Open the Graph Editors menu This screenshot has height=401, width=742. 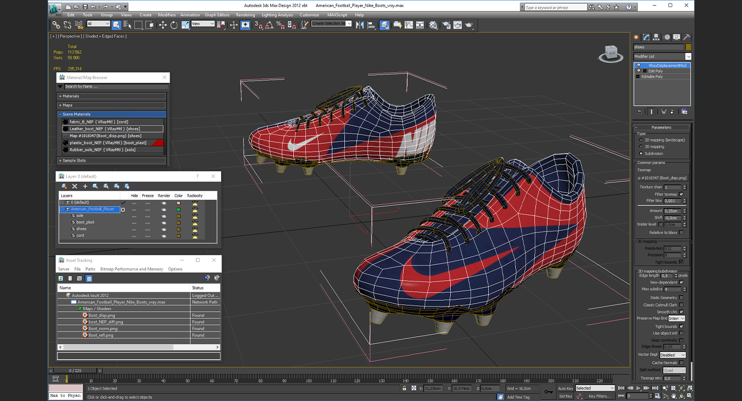click(x=217, y=15)
